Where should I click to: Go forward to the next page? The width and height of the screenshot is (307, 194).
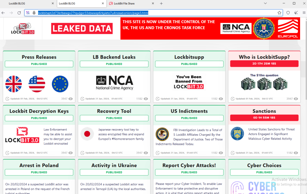[x=11, y=13]
